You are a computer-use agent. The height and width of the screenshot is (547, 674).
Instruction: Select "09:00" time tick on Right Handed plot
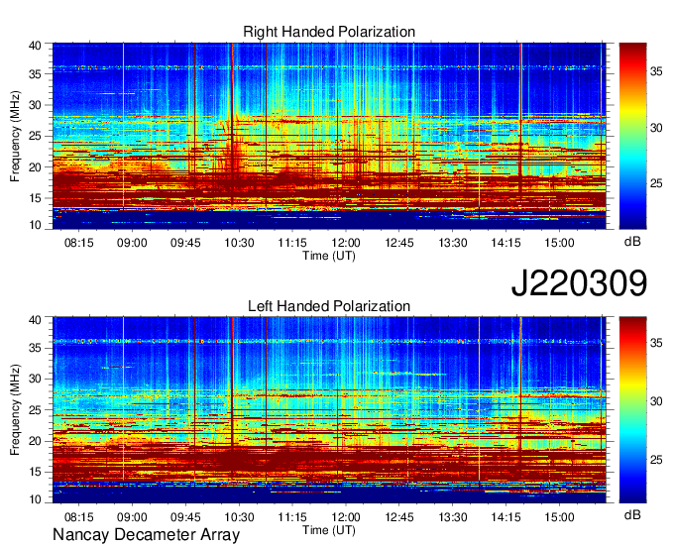pos(132,243)
